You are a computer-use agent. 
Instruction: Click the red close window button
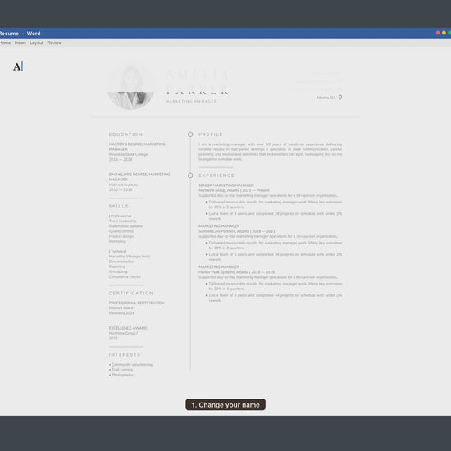(x=438, y=33)
